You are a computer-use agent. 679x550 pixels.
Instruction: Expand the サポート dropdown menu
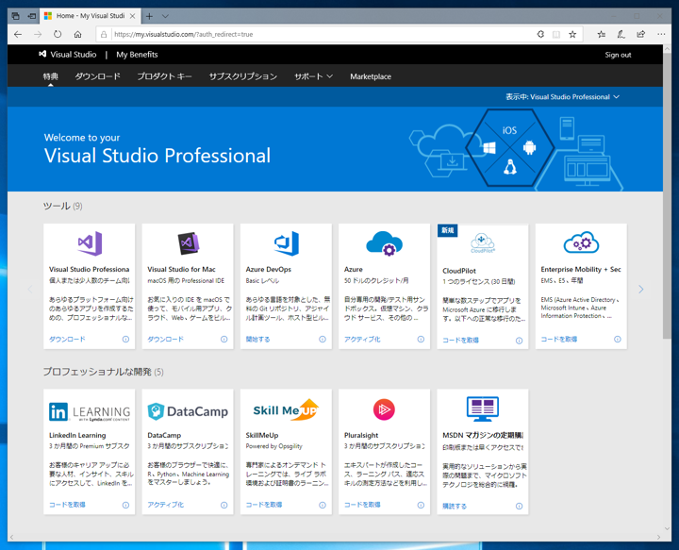pos(313,76)
